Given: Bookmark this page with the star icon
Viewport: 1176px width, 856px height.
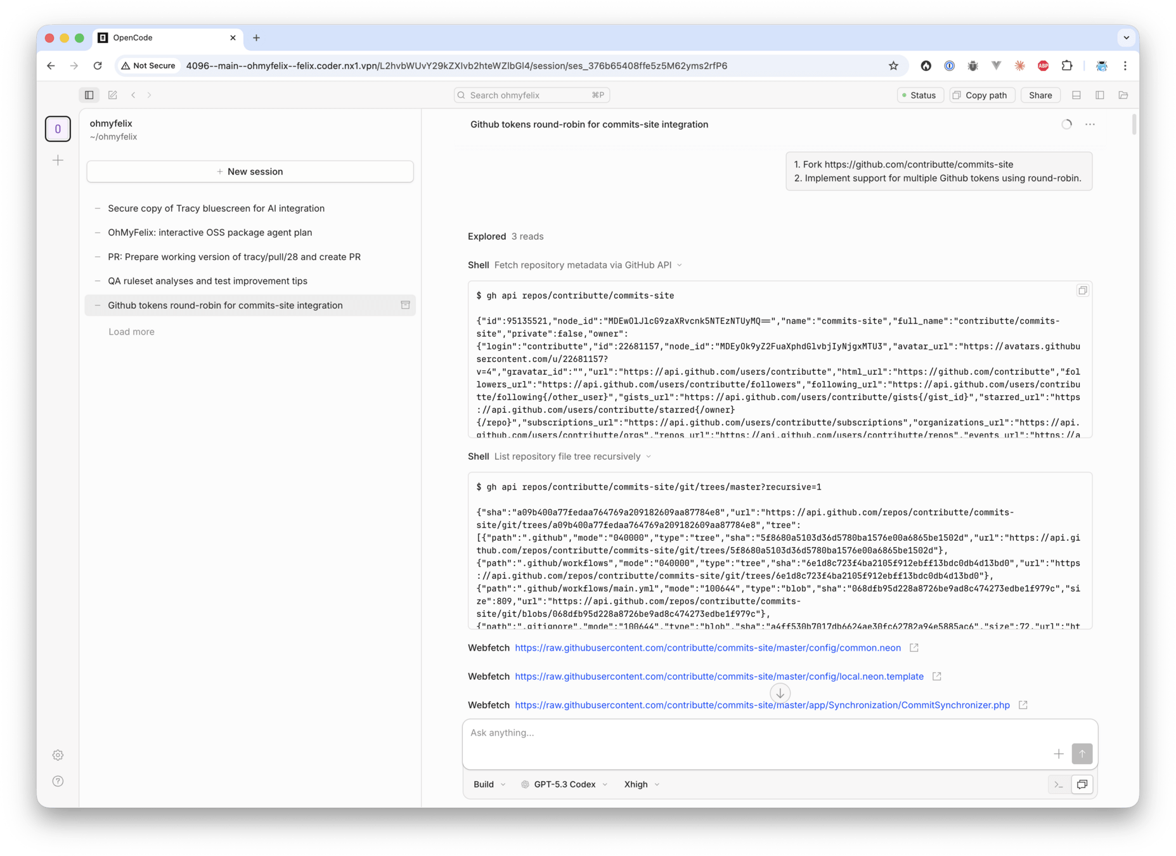Looking at the screenshot, I should click(x=893, y=66).
